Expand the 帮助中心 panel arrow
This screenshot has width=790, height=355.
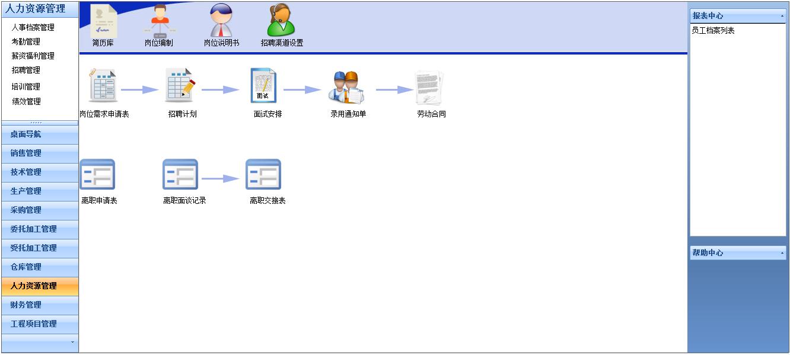click(x=782, y=253)
